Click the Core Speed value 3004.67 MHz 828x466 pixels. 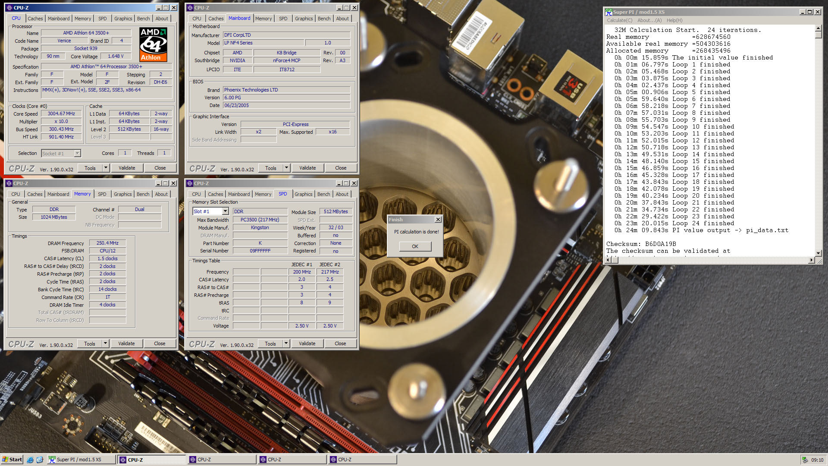coord(61,113)
